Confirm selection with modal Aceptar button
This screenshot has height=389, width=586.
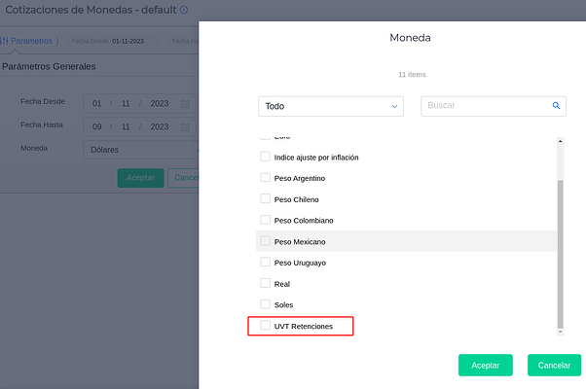pyautogui.click(x=485, y=365)
